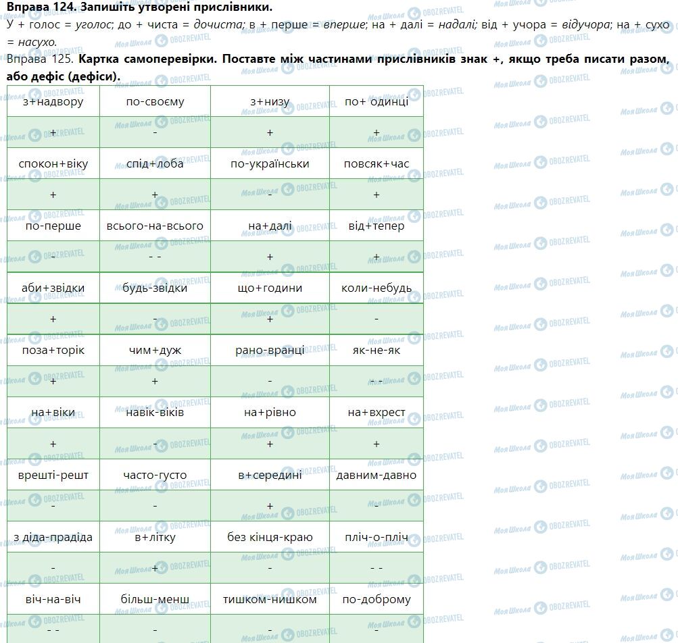Select the "рано-вранці" table cell
Image resolution: width=678 pixels, height=643 pixels.
(x=270, y=350)
